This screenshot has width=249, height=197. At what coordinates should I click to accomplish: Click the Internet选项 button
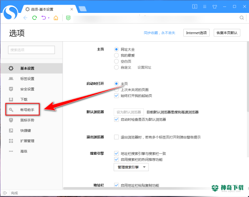click(x=196, y=33)
